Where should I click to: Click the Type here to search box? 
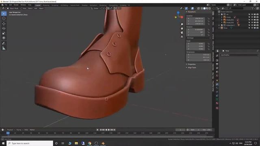pyautogui.click(x=30, y=143)
